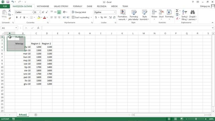Click Zaloguj się sign-in link
This screenshot has width=215, height=121.
pyautogui.click(x=205, y=6)
